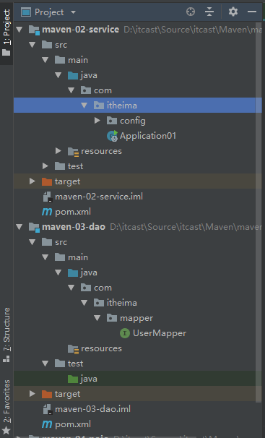This screenshot has height=438, width=265.
Task: Click the Maven pom.xml icon under maven-02-service
Action: coord(47,212)
